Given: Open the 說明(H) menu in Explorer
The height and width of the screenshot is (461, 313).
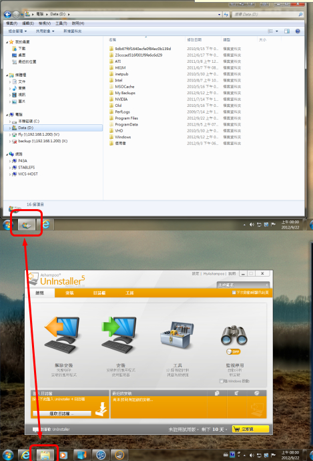Looking at the screenshot, I should pyautogui.click(x=78, y=23).
